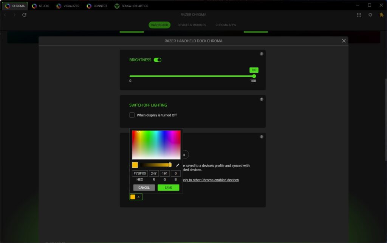Click apply to other Chroma-enabled devices link
The height and width of the screenshot is (243, 387).
210,180
